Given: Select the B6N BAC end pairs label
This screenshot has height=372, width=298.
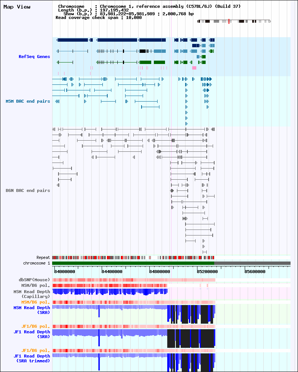Looking at the screenshot, I should point(28,190).
